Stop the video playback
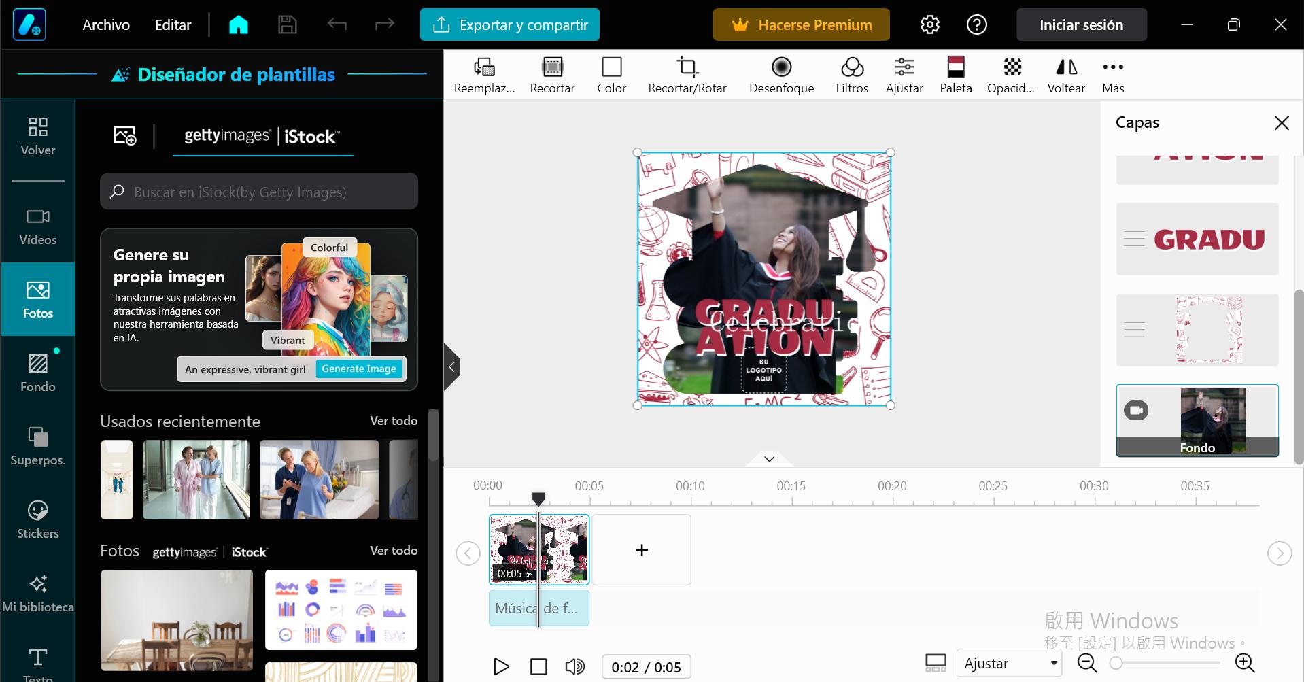Image resolution: width=1304 pixels, height=682 pixels. (538, 666)
